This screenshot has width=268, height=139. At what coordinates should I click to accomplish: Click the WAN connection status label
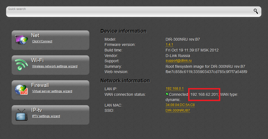pos(125,94)
